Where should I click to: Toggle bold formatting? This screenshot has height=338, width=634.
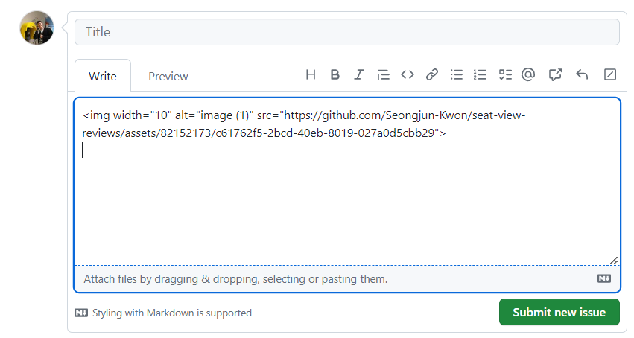coord(335,74)
